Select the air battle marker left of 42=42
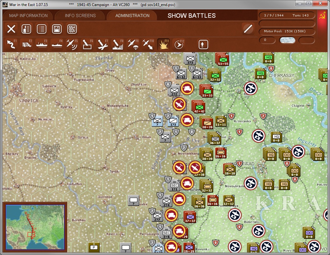330x255 pixels. (179, 104)
